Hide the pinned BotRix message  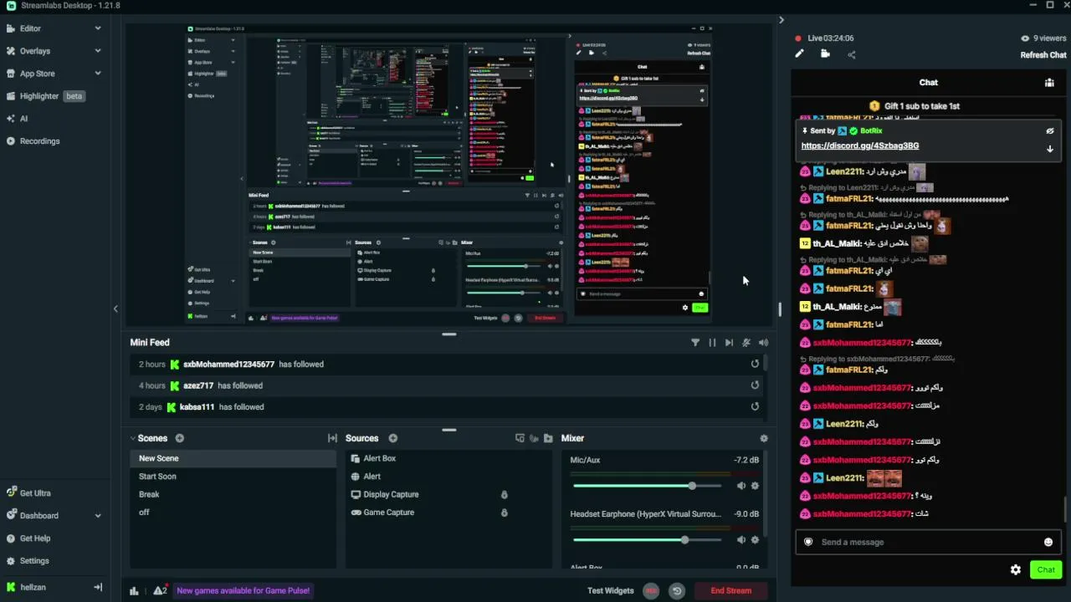1049,131
